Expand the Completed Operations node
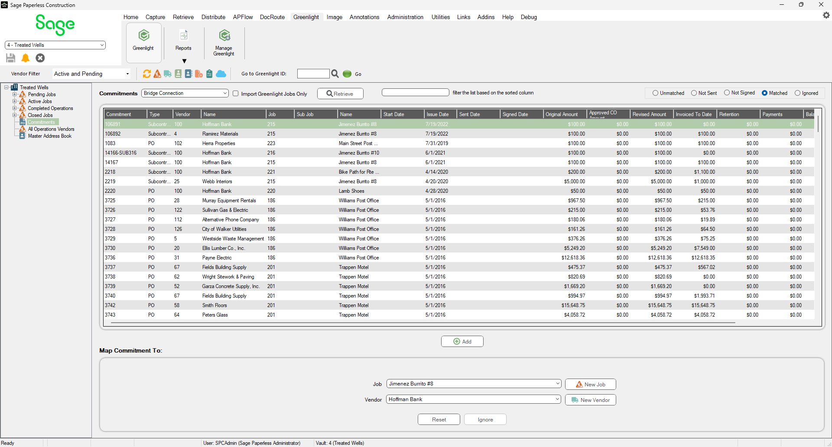This screenshot has width=832, height=447. pos(14,108)
